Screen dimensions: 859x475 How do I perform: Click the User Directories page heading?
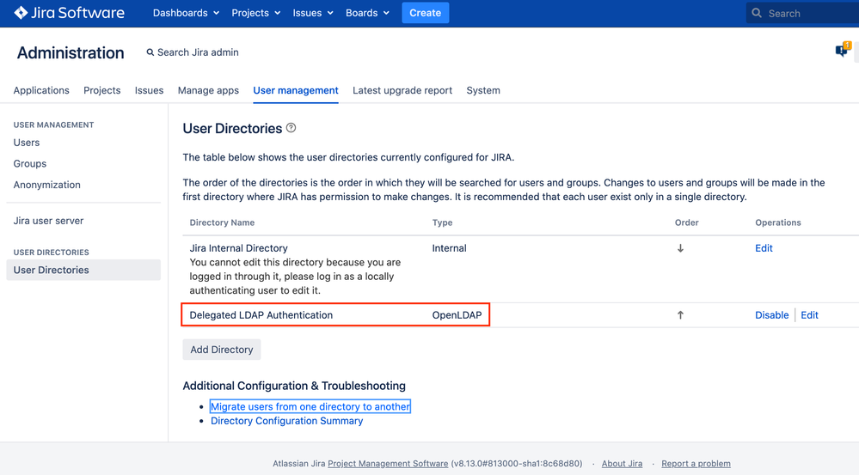click(232, 128)
